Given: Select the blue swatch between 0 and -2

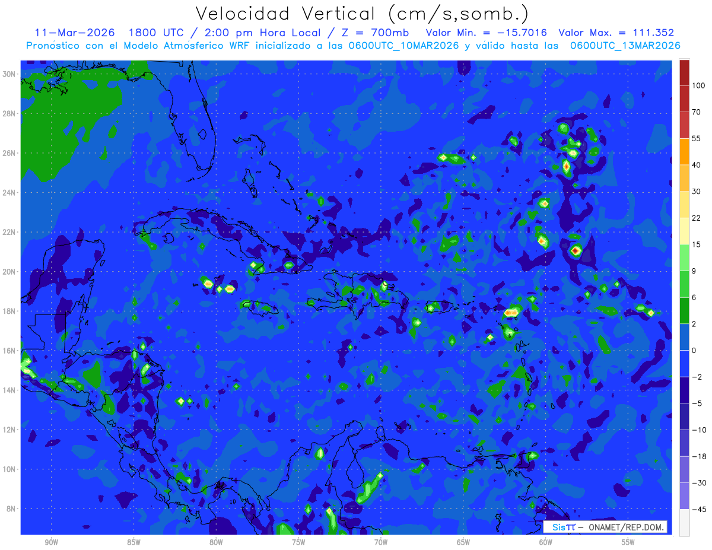Looking at the screenshot, I should 684,363.
